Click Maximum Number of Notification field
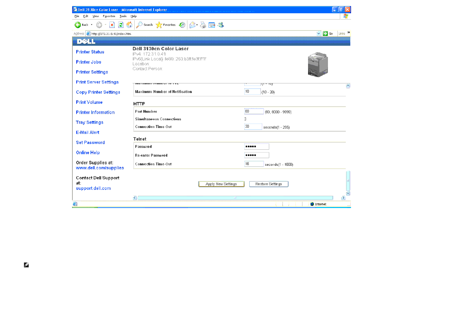The image size is (472, 333). (252, 91)
